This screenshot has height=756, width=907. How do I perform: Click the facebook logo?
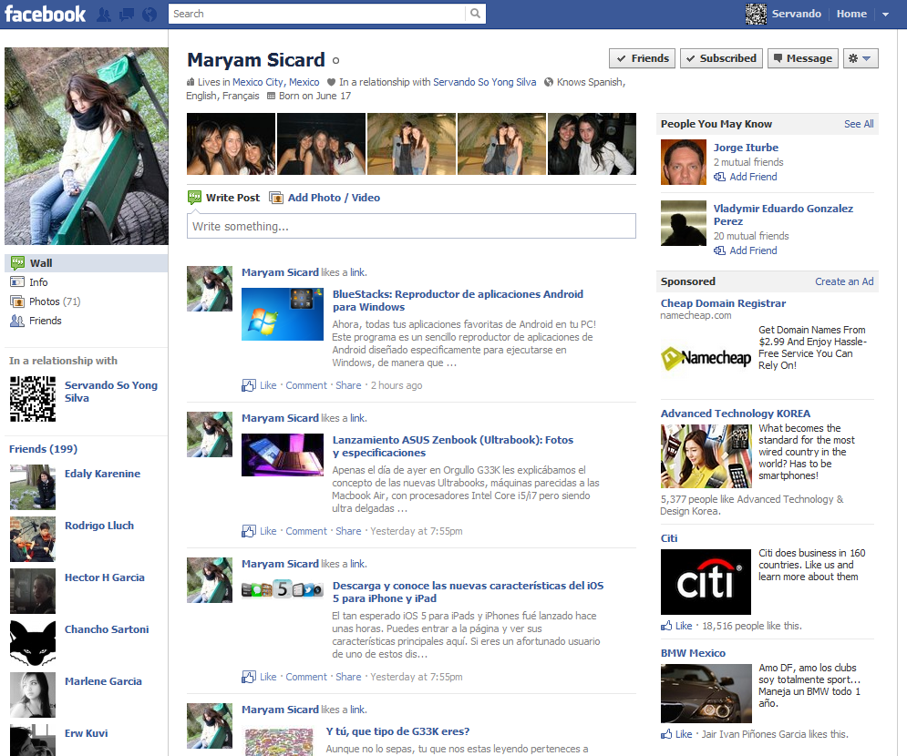[45, 14]
